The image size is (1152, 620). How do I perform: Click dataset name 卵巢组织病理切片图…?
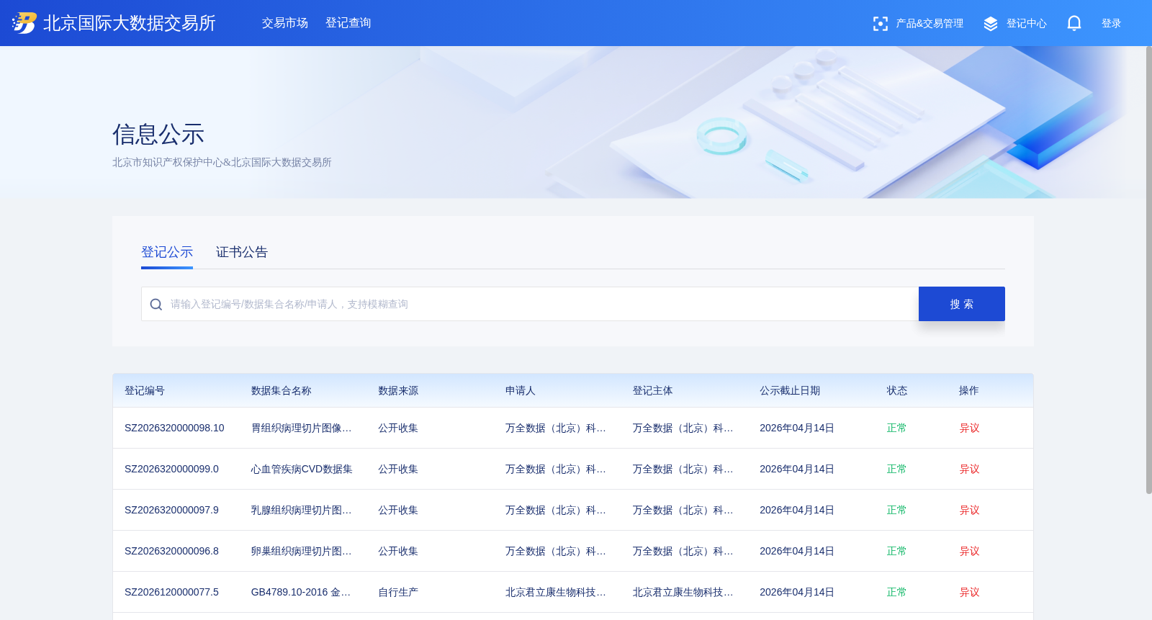[x=301, y=551]
